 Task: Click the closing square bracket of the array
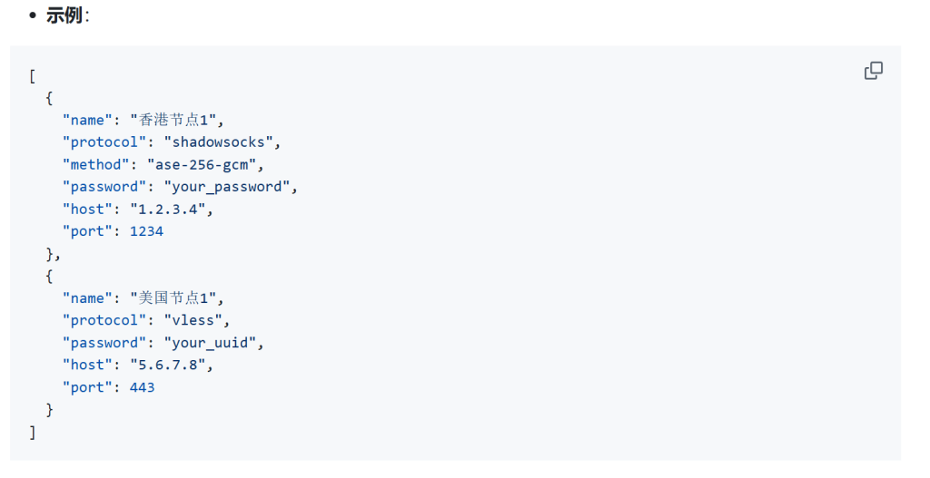tap(33, 432)
